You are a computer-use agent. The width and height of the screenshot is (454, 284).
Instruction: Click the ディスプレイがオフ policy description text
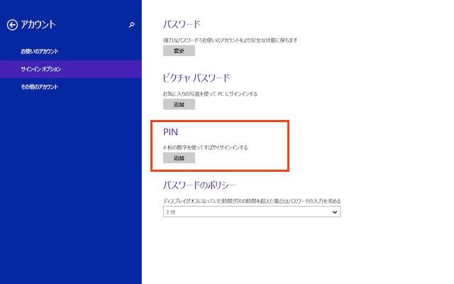point(252,201)
